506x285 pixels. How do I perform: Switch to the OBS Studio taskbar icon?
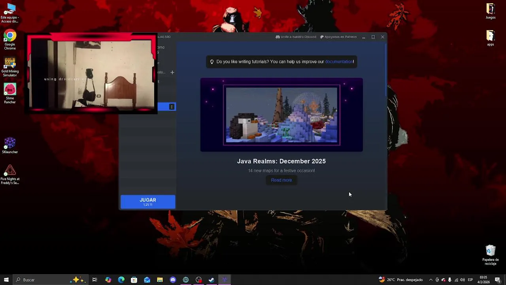198,280
